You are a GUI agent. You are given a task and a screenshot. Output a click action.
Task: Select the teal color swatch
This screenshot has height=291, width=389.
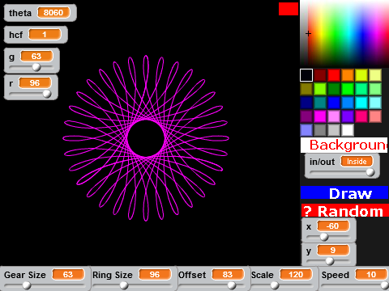coord(320,103)
